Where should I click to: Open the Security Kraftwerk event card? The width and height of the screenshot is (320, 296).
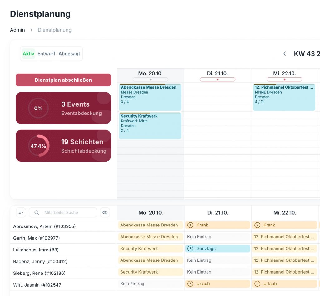click(150, 126)
